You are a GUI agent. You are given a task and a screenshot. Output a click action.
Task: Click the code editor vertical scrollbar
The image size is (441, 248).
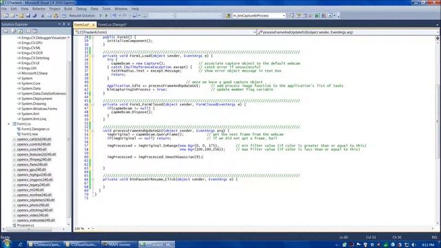[438, 121]
